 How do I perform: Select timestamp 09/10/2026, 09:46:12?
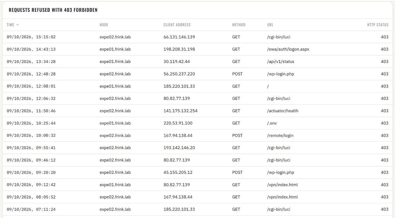tap(31, 160)
